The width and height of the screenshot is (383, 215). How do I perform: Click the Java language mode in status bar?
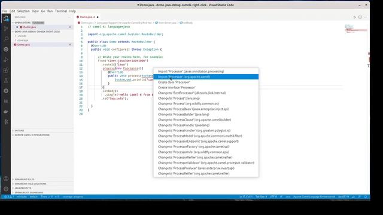(x=288, y=196)
